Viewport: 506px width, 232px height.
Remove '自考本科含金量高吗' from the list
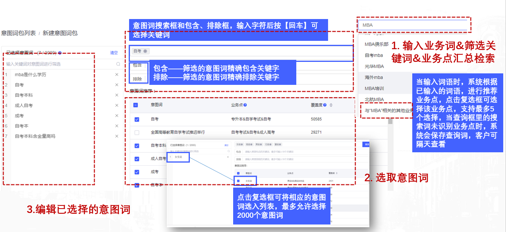pyautogui.click(x=117, y=136)
